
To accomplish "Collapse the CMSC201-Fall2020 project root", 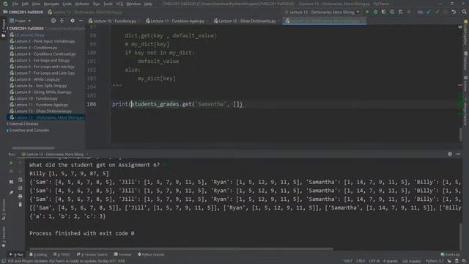I will [x=7, y=29].
